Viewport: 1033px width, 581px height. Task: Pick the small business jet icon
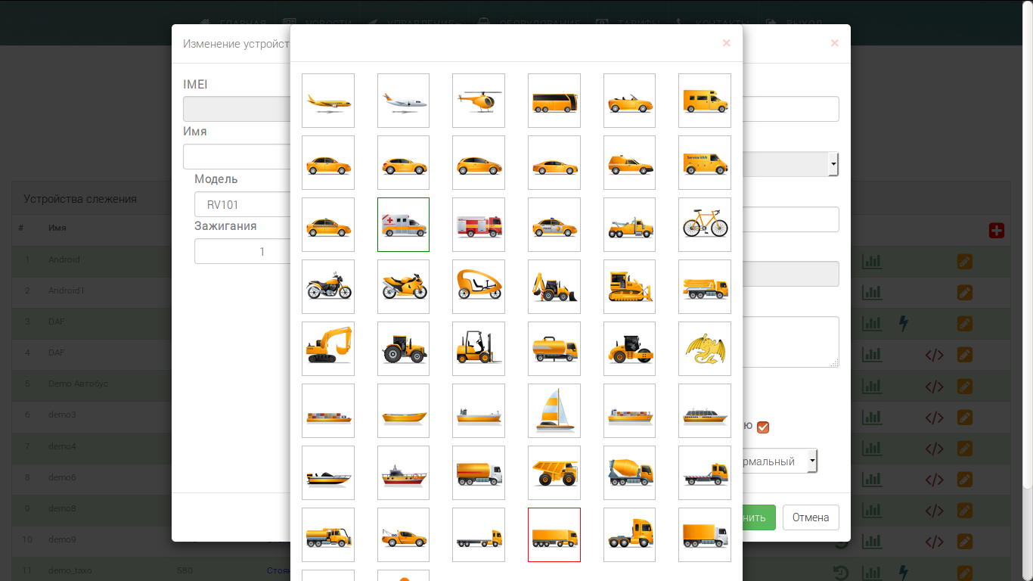[403, 101]
